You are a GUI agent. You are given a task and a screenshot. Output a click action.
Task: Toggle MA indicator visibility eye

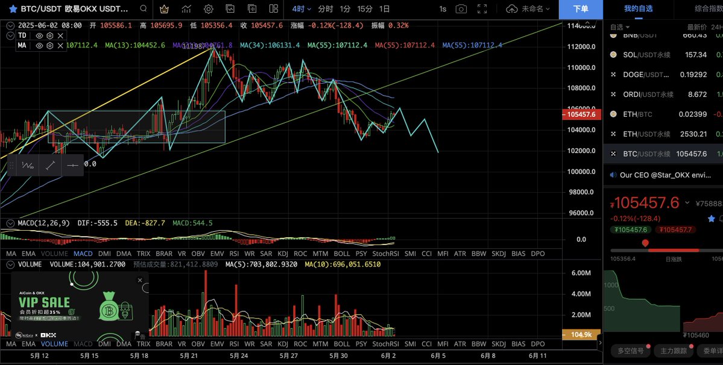point(39,45)
